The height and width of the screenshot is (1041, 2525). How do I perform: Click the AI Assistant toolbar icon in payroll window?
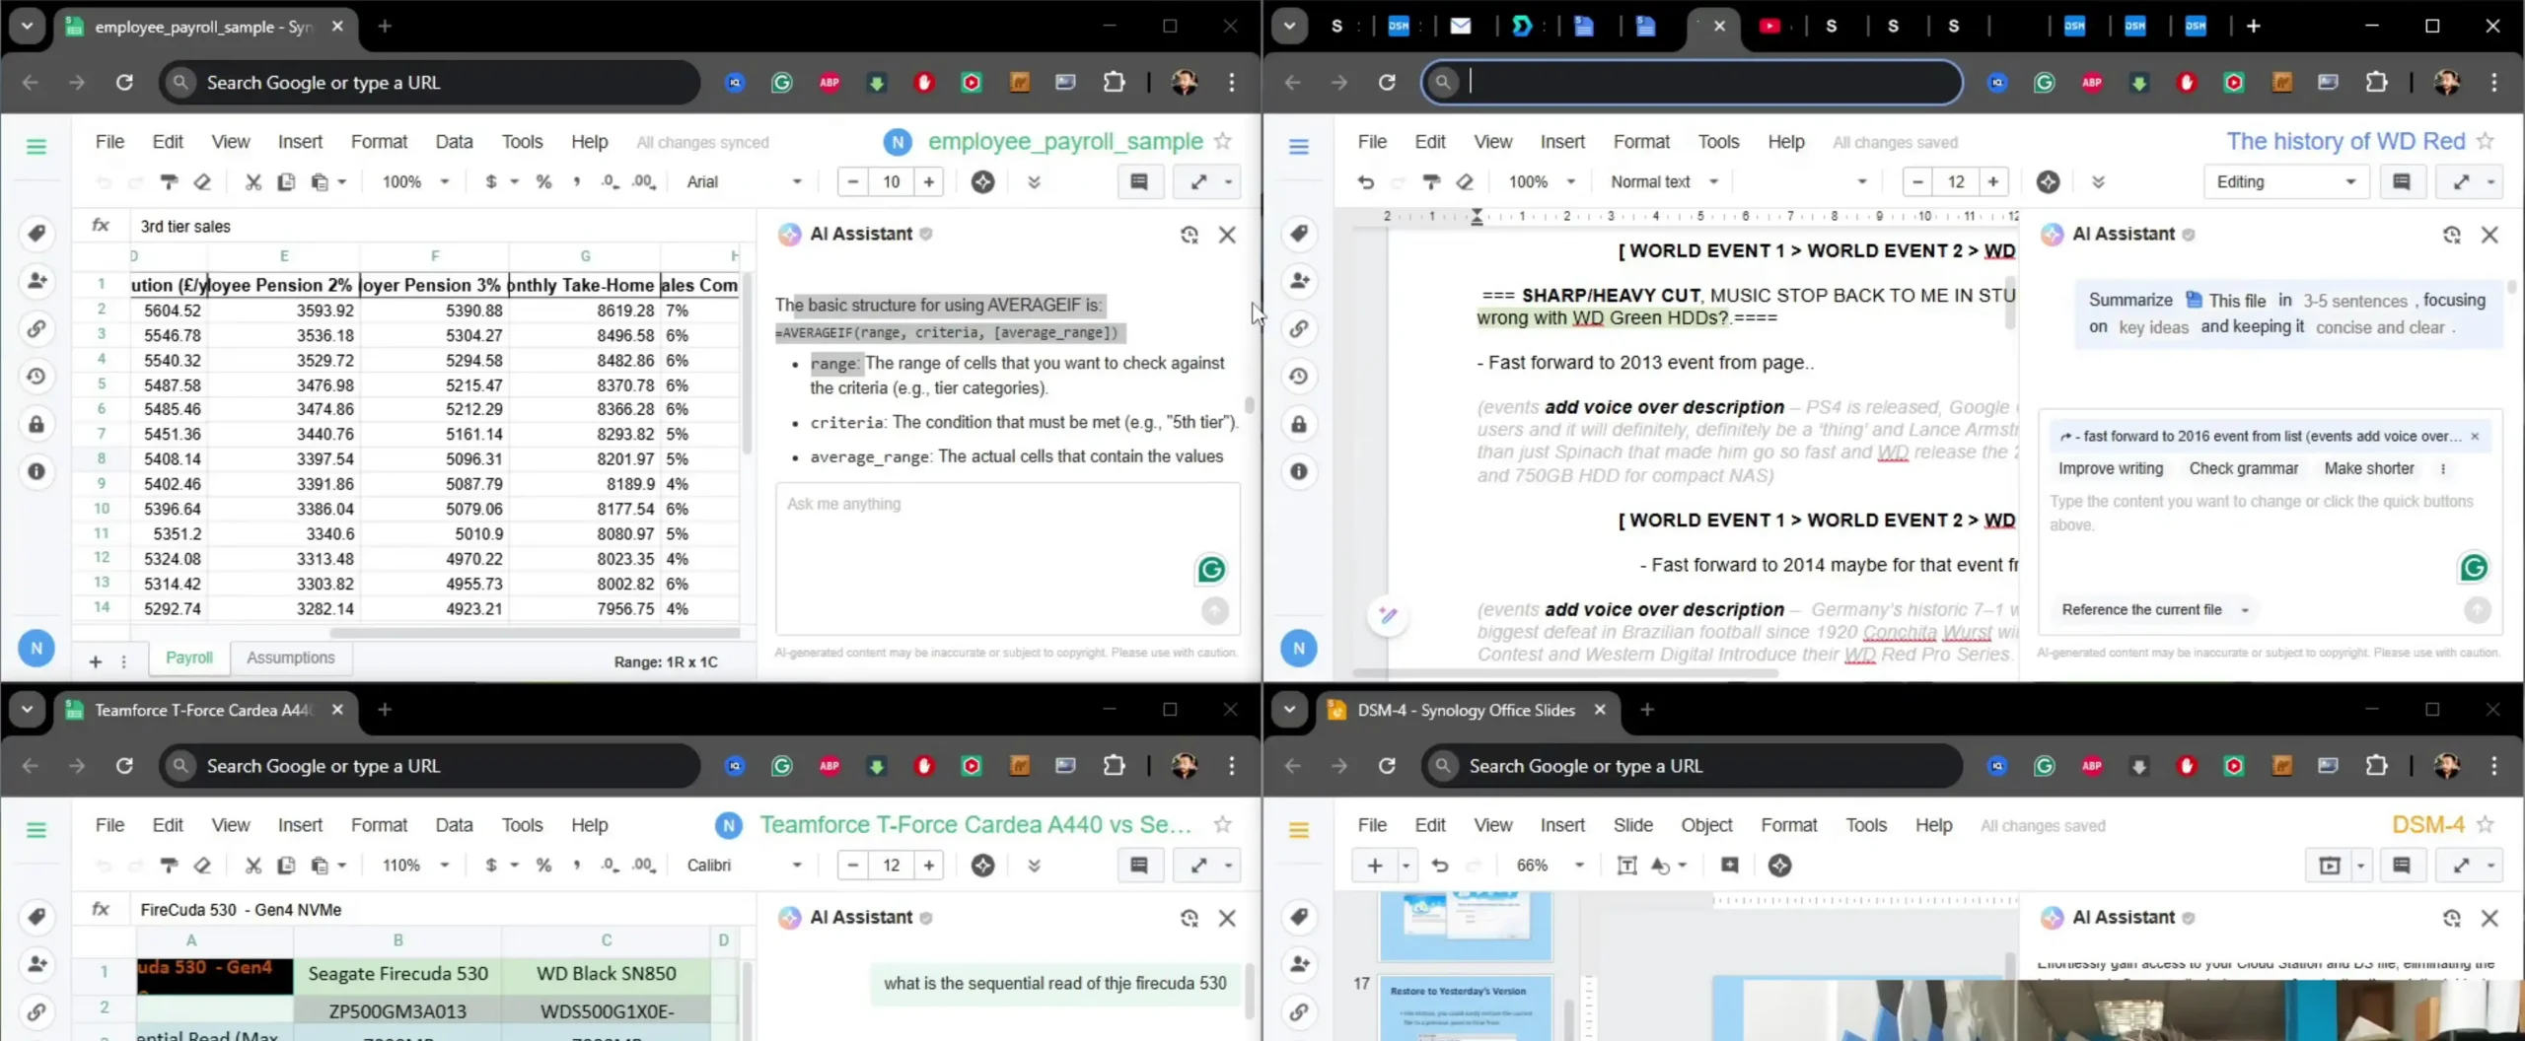click(982, 181)
